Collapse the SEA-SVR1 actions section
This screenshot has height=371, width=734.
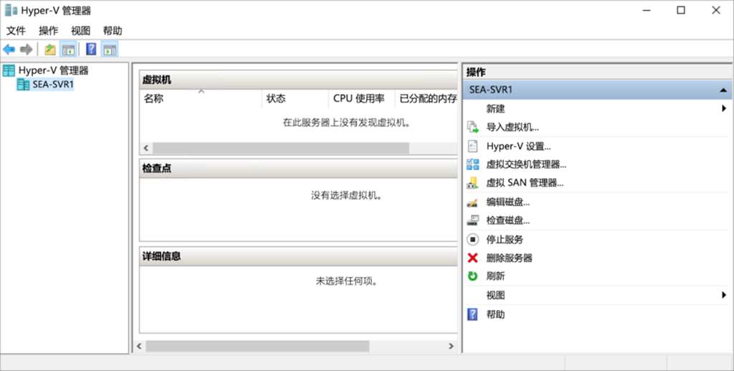(723, 90)
